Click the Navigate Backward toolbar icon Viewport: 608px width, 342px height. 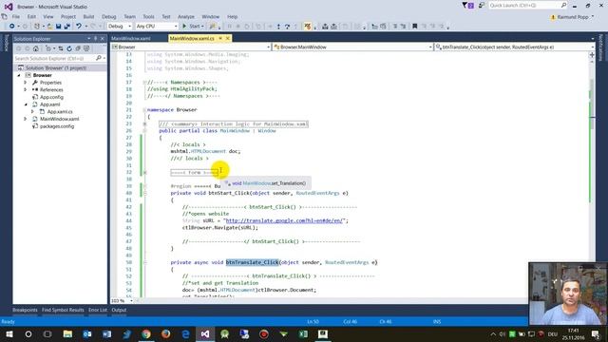click(12, 26)
